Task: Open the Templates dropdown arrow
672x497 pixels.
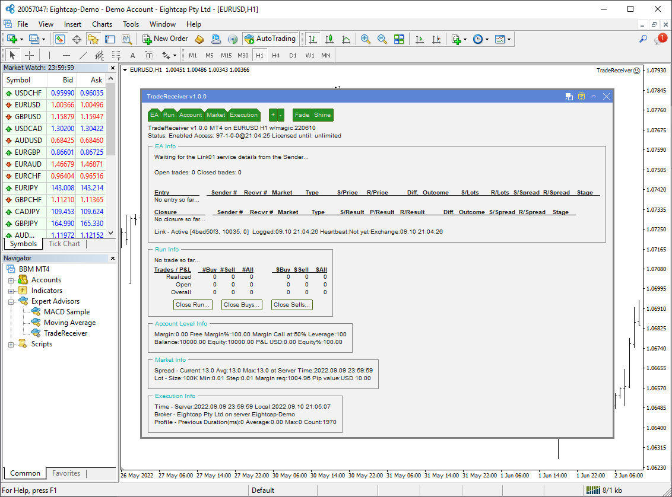Action: pyautogui.click(x=509, y=39)
